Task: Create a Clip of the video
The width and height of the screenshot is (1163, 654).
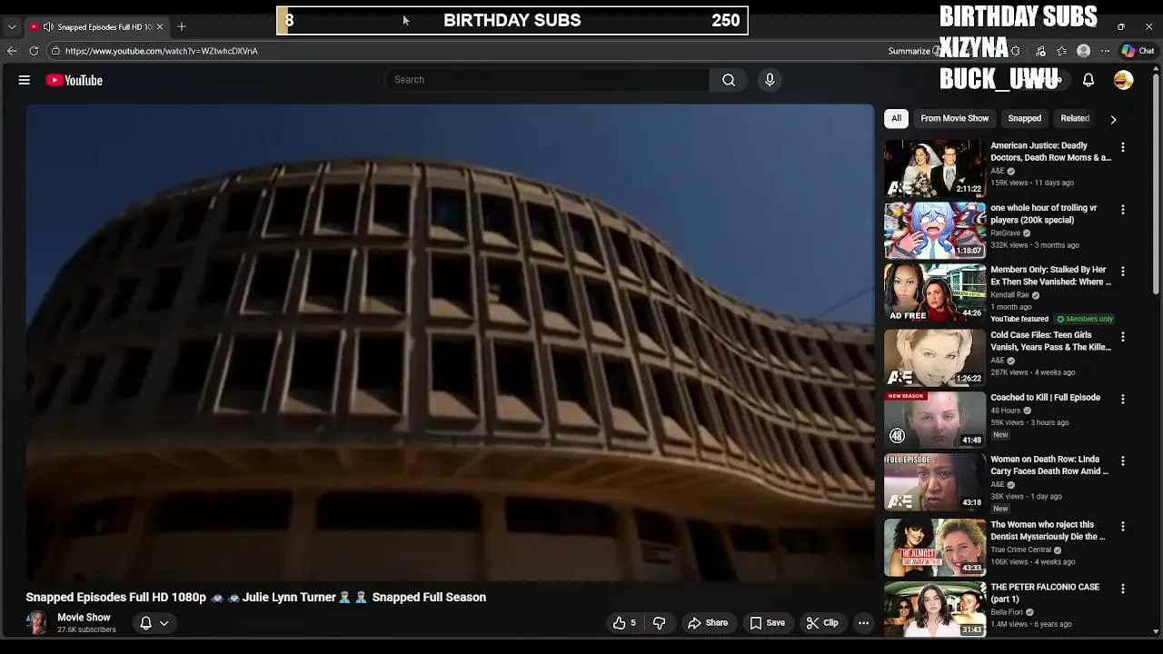Action: [821, 623]
